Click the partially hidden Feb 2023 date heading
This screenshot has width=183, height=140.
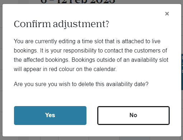(78, 2)
